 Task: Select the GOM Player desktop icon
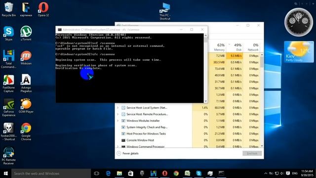click(x=26, y=106)
